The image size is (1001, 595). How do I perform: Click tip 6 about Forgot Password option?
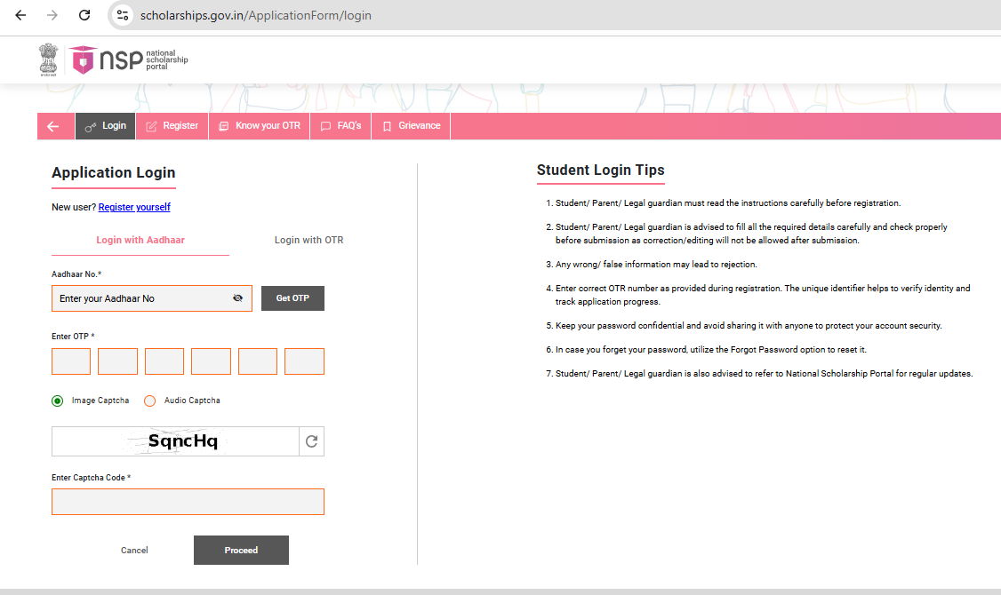710,350
